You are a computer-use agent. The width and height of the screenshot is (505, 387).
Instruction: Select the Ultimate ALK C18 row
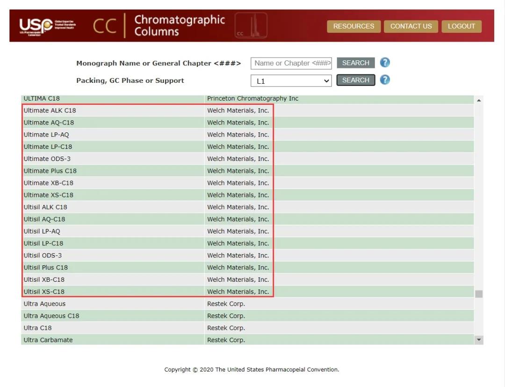[x=50, y=110]
